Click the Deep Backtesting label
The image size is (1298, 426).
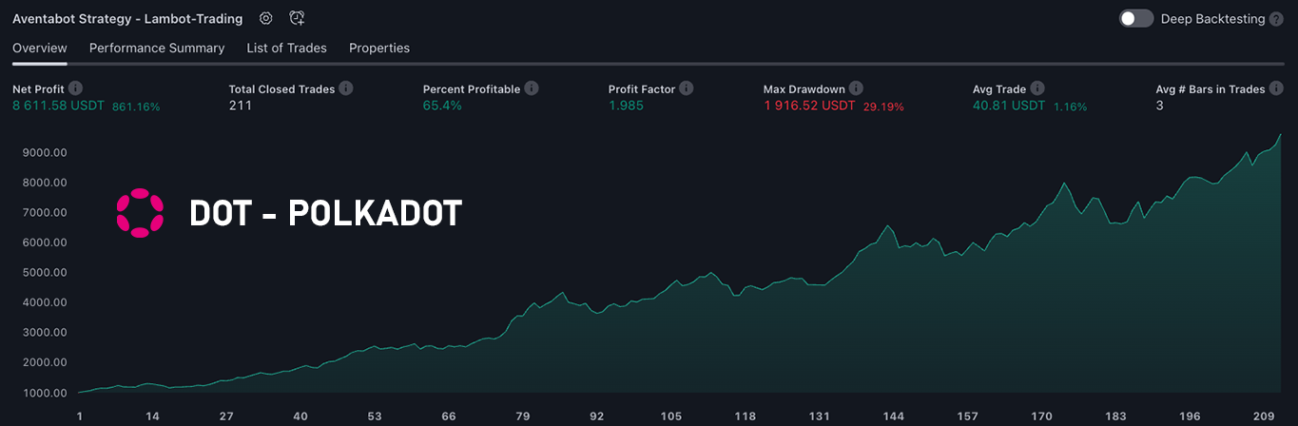[1212, 19]
